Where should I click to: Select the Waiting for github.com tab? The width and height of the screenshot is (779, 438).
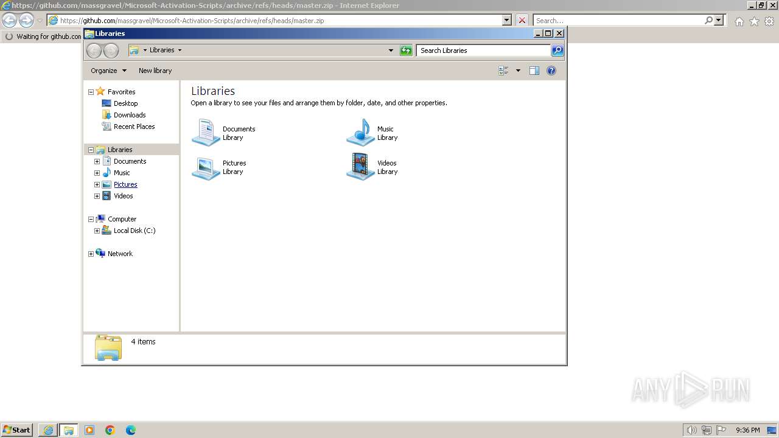pyautogui.click(x=43, y=36)
